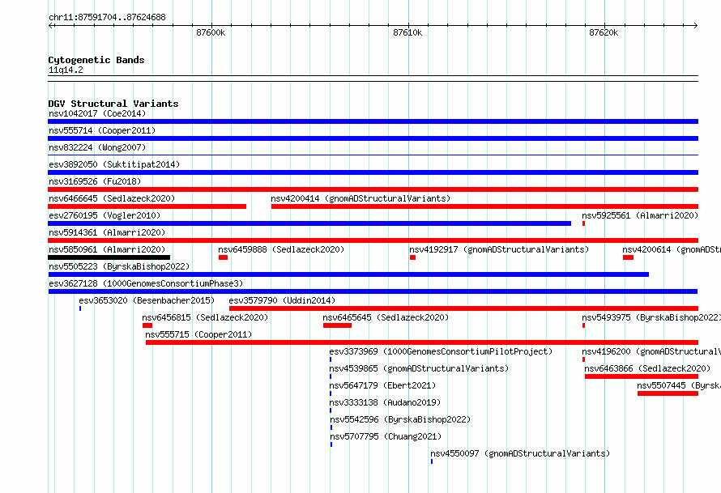
Task: Select nsv4539865 (gnomADStructuralVariants) label
Action: click(419, 368)
